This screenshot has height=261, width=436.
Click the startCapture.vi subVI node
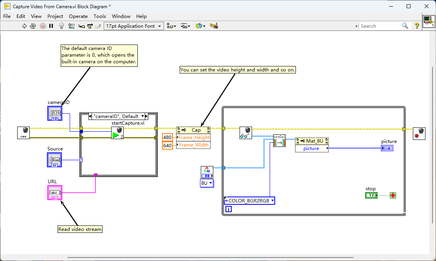(x=117, y=133)
